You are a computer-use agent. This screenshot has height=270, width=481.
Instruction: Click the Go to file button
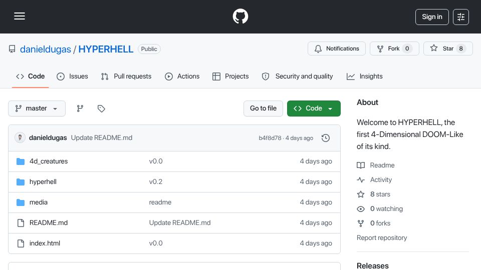263,108
